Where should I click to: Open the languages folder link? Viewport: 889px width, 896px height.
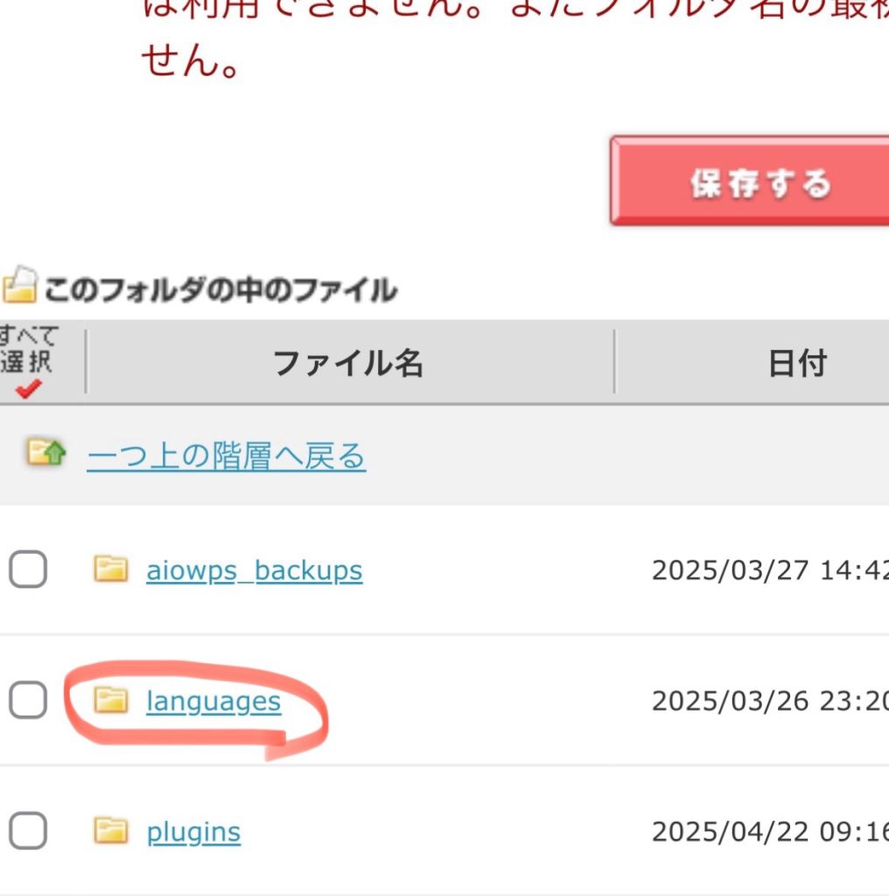click(x=213, y=702)
